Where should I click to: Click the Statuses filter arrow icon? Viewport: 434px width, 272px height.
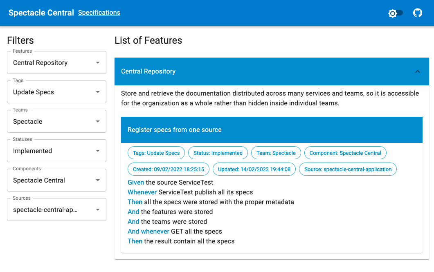pos(98,151)
